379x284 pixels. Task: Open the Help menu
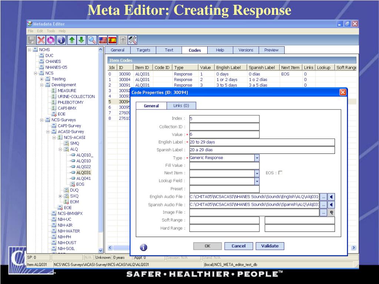tap(62, 31)
